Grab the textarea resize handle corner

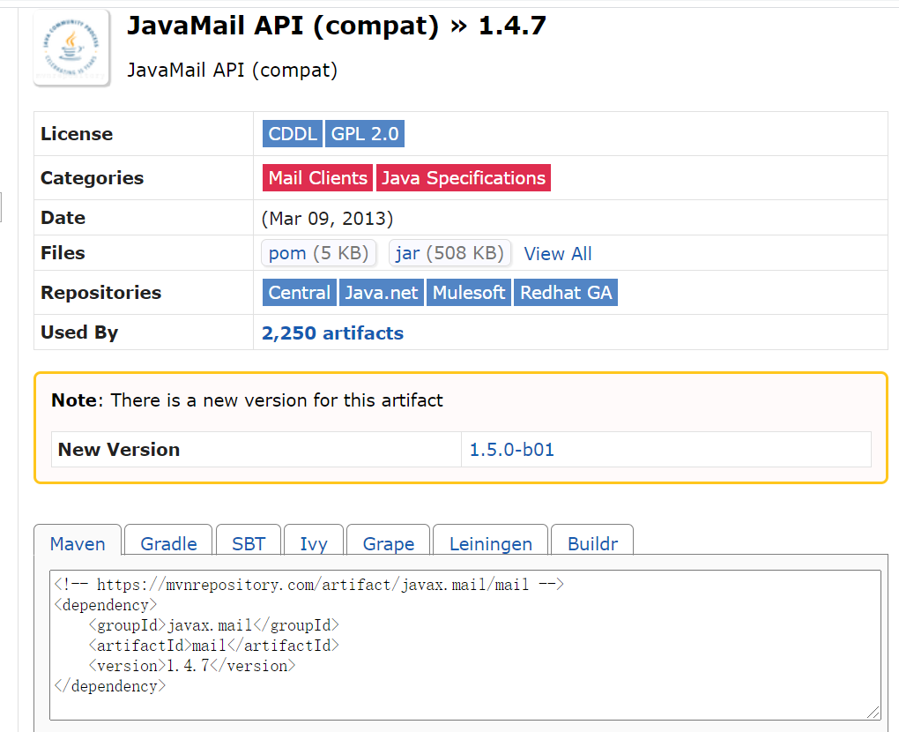click(873, 713)
